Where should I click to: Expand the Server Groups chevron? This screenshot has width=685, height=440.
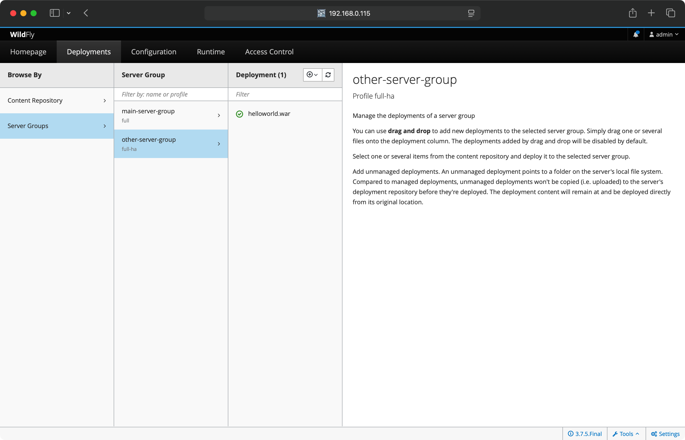click(105, 126)
